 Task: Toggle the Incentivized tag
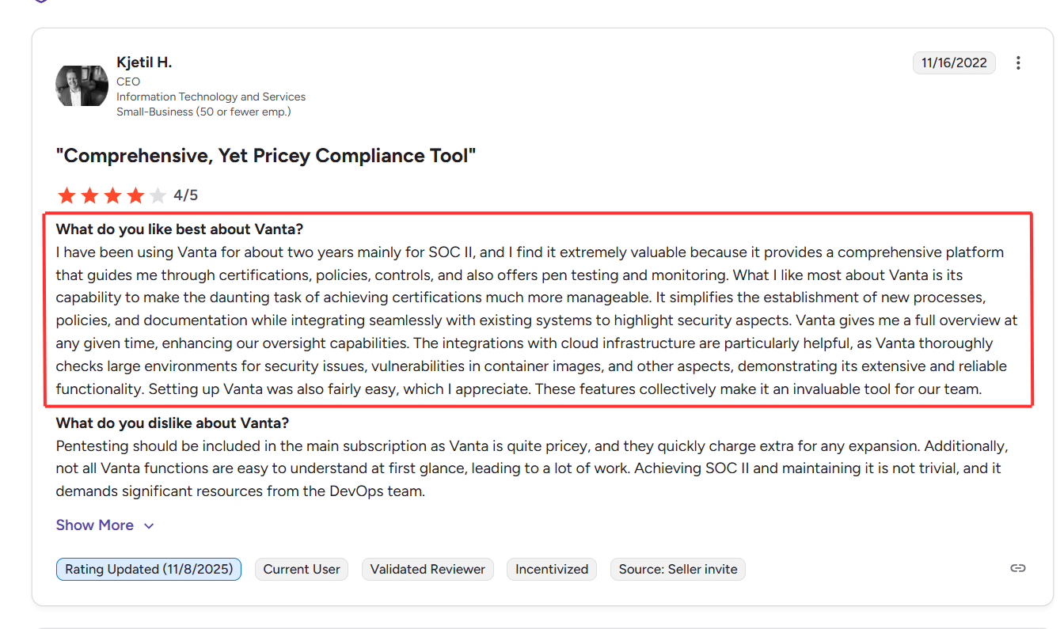click(552, 569)
